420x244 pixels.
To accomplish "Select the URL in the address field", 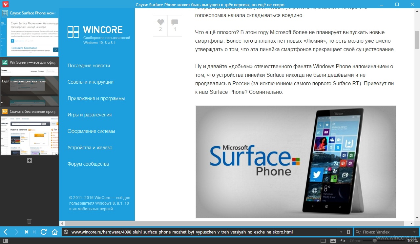I will (x=182, y=232).
